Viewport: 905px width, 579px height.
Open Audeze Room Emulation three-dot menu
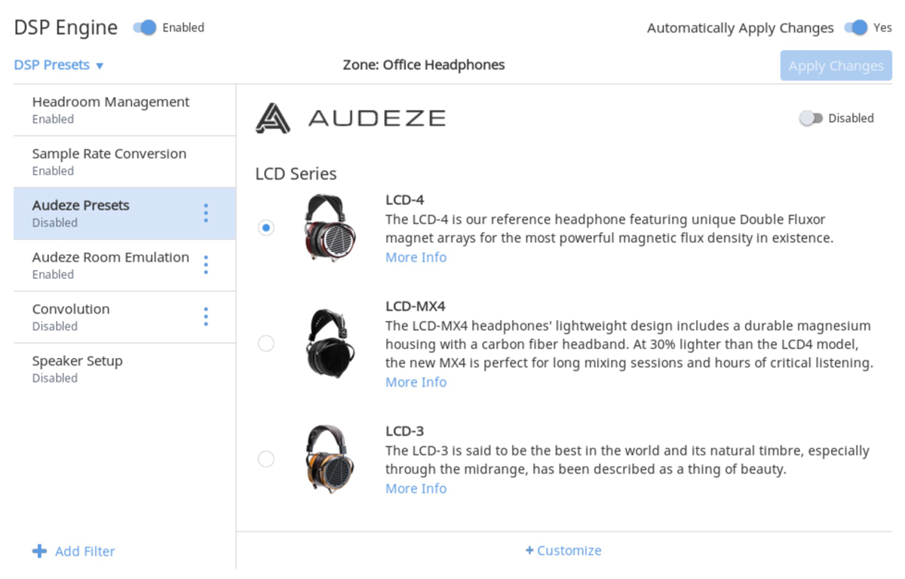[x=206, y=265]
